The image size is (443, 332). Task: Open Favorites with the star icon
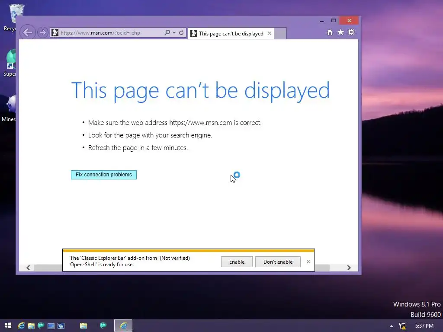pyautogui.click(x=341, y=32)
